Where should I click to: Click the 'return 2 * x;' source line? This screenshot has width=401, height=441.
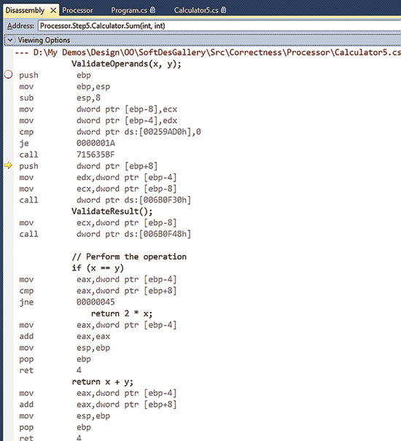click(x=122, y=313)
